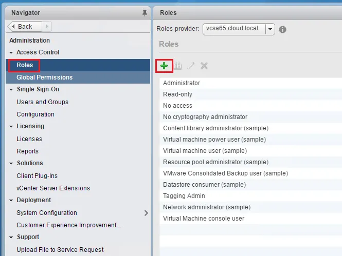Collapse the Single Sign-On section
Viewport: 342px width, 256px height.
(11, 89)
